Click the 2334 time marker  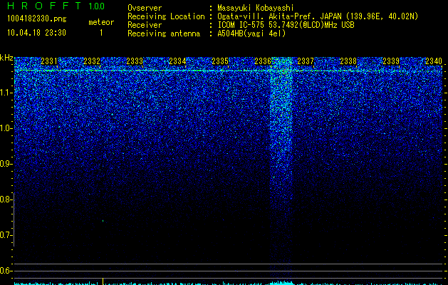pyautogui.click(x=177, y=61)
